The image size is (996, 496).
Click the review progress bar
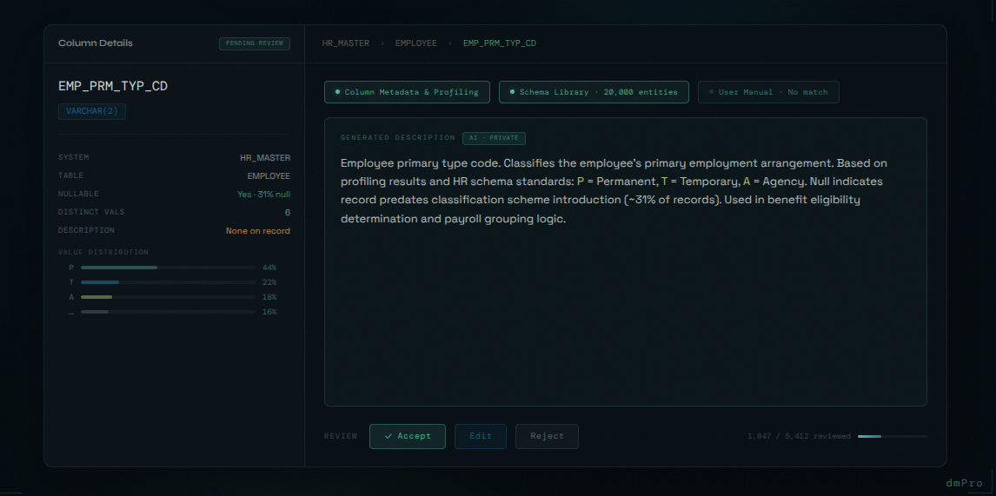[893, 436]
